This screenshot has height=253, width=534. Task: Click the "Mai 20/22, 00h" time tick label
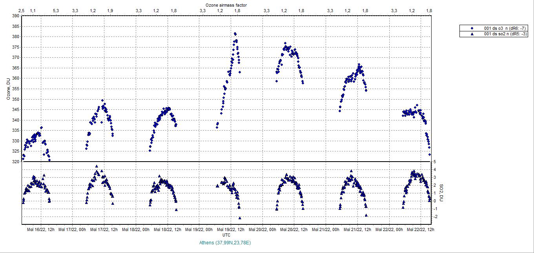tap(263, 229)
